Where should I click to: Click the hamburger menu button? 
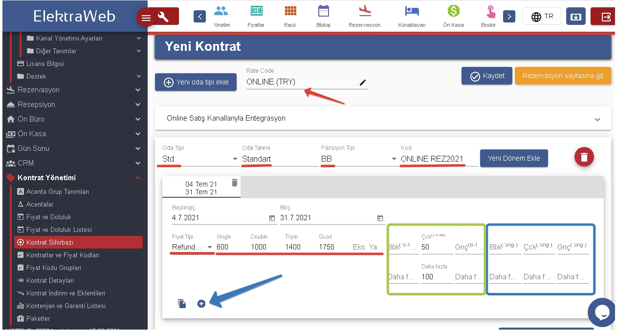146,18
